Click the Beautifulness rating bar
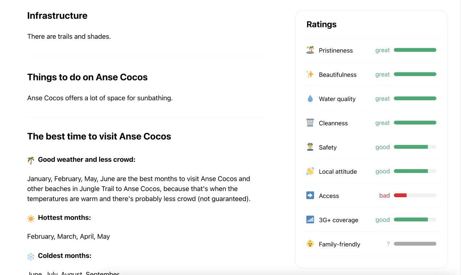Image resolution: width=461 pixels, height=275 pixels. point(415,74)
